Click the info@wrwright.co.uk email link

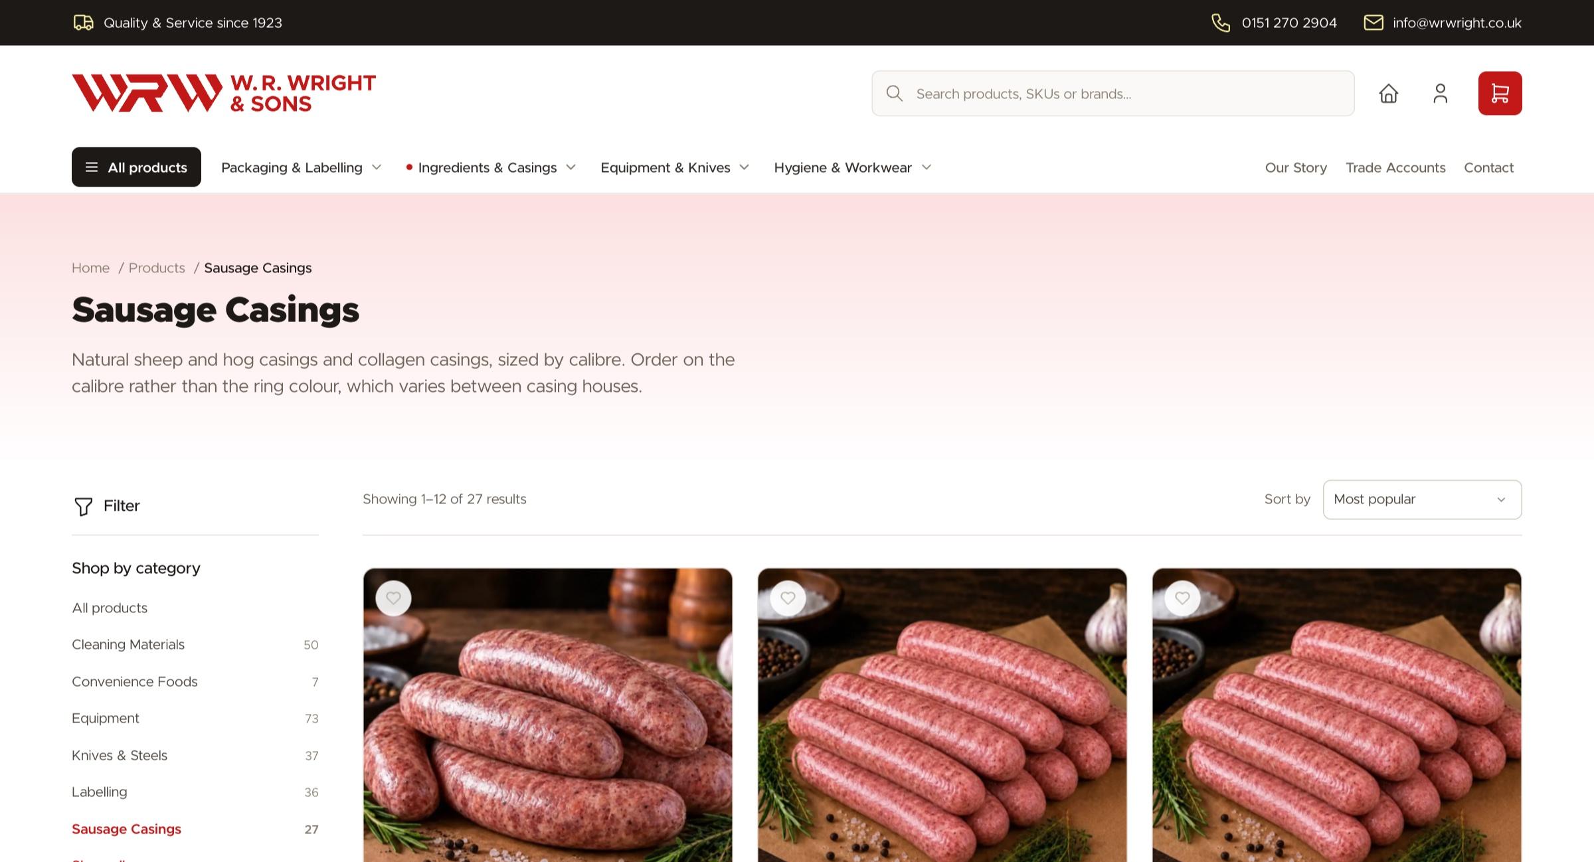pyautogui.click(x=1457, y=23)
